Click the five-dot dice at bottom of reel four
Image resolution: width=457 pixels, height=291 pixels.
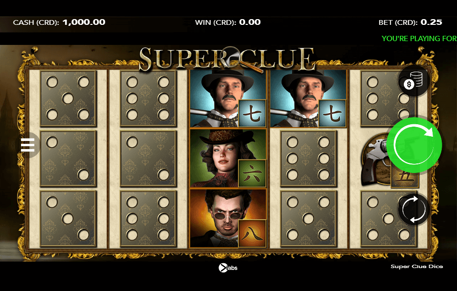[308, 218]
